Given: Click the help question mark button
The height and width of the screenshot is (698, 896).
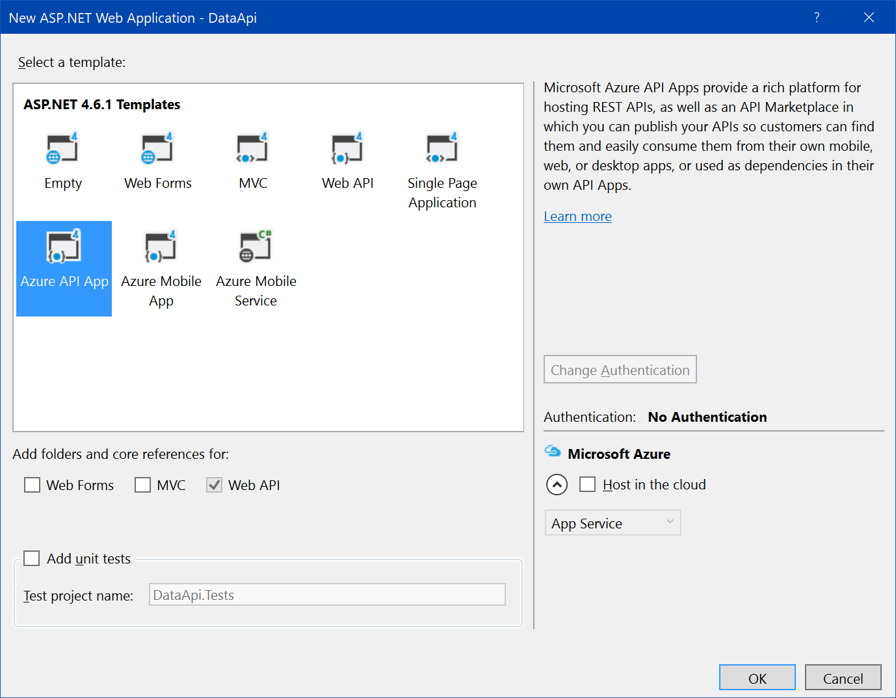Looking at the screenshot, I should click(x=817, y=18).
